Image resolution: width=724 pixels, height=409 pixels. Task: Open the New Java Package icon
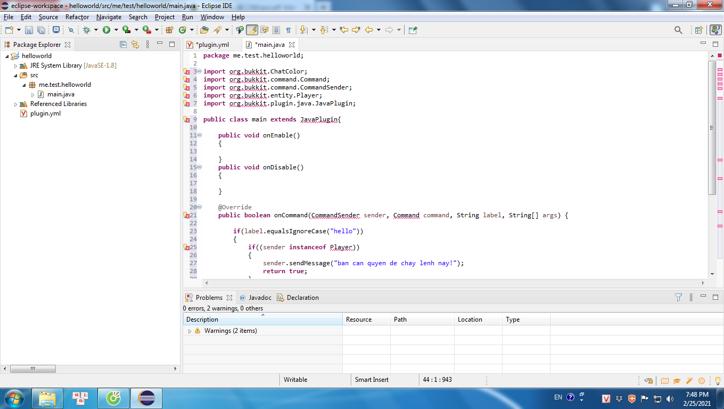coord(170,30)
